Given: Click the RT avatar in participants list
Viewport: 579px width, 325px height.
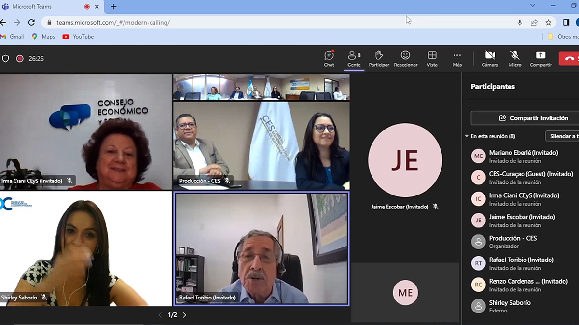Looking at the screenshot, I should (x=478, y=263).
